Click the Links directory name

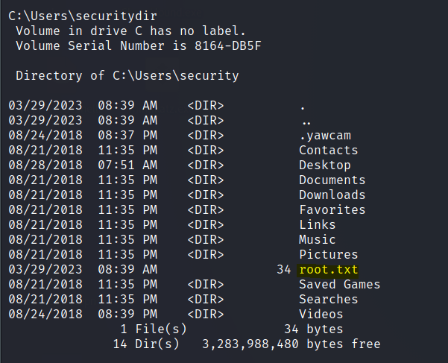(318, 225)
